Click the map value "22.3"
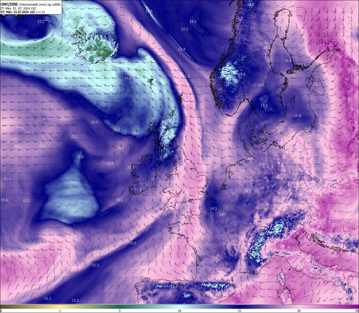The height and width of the screenshot is (313, 359). tap(26, 201)
